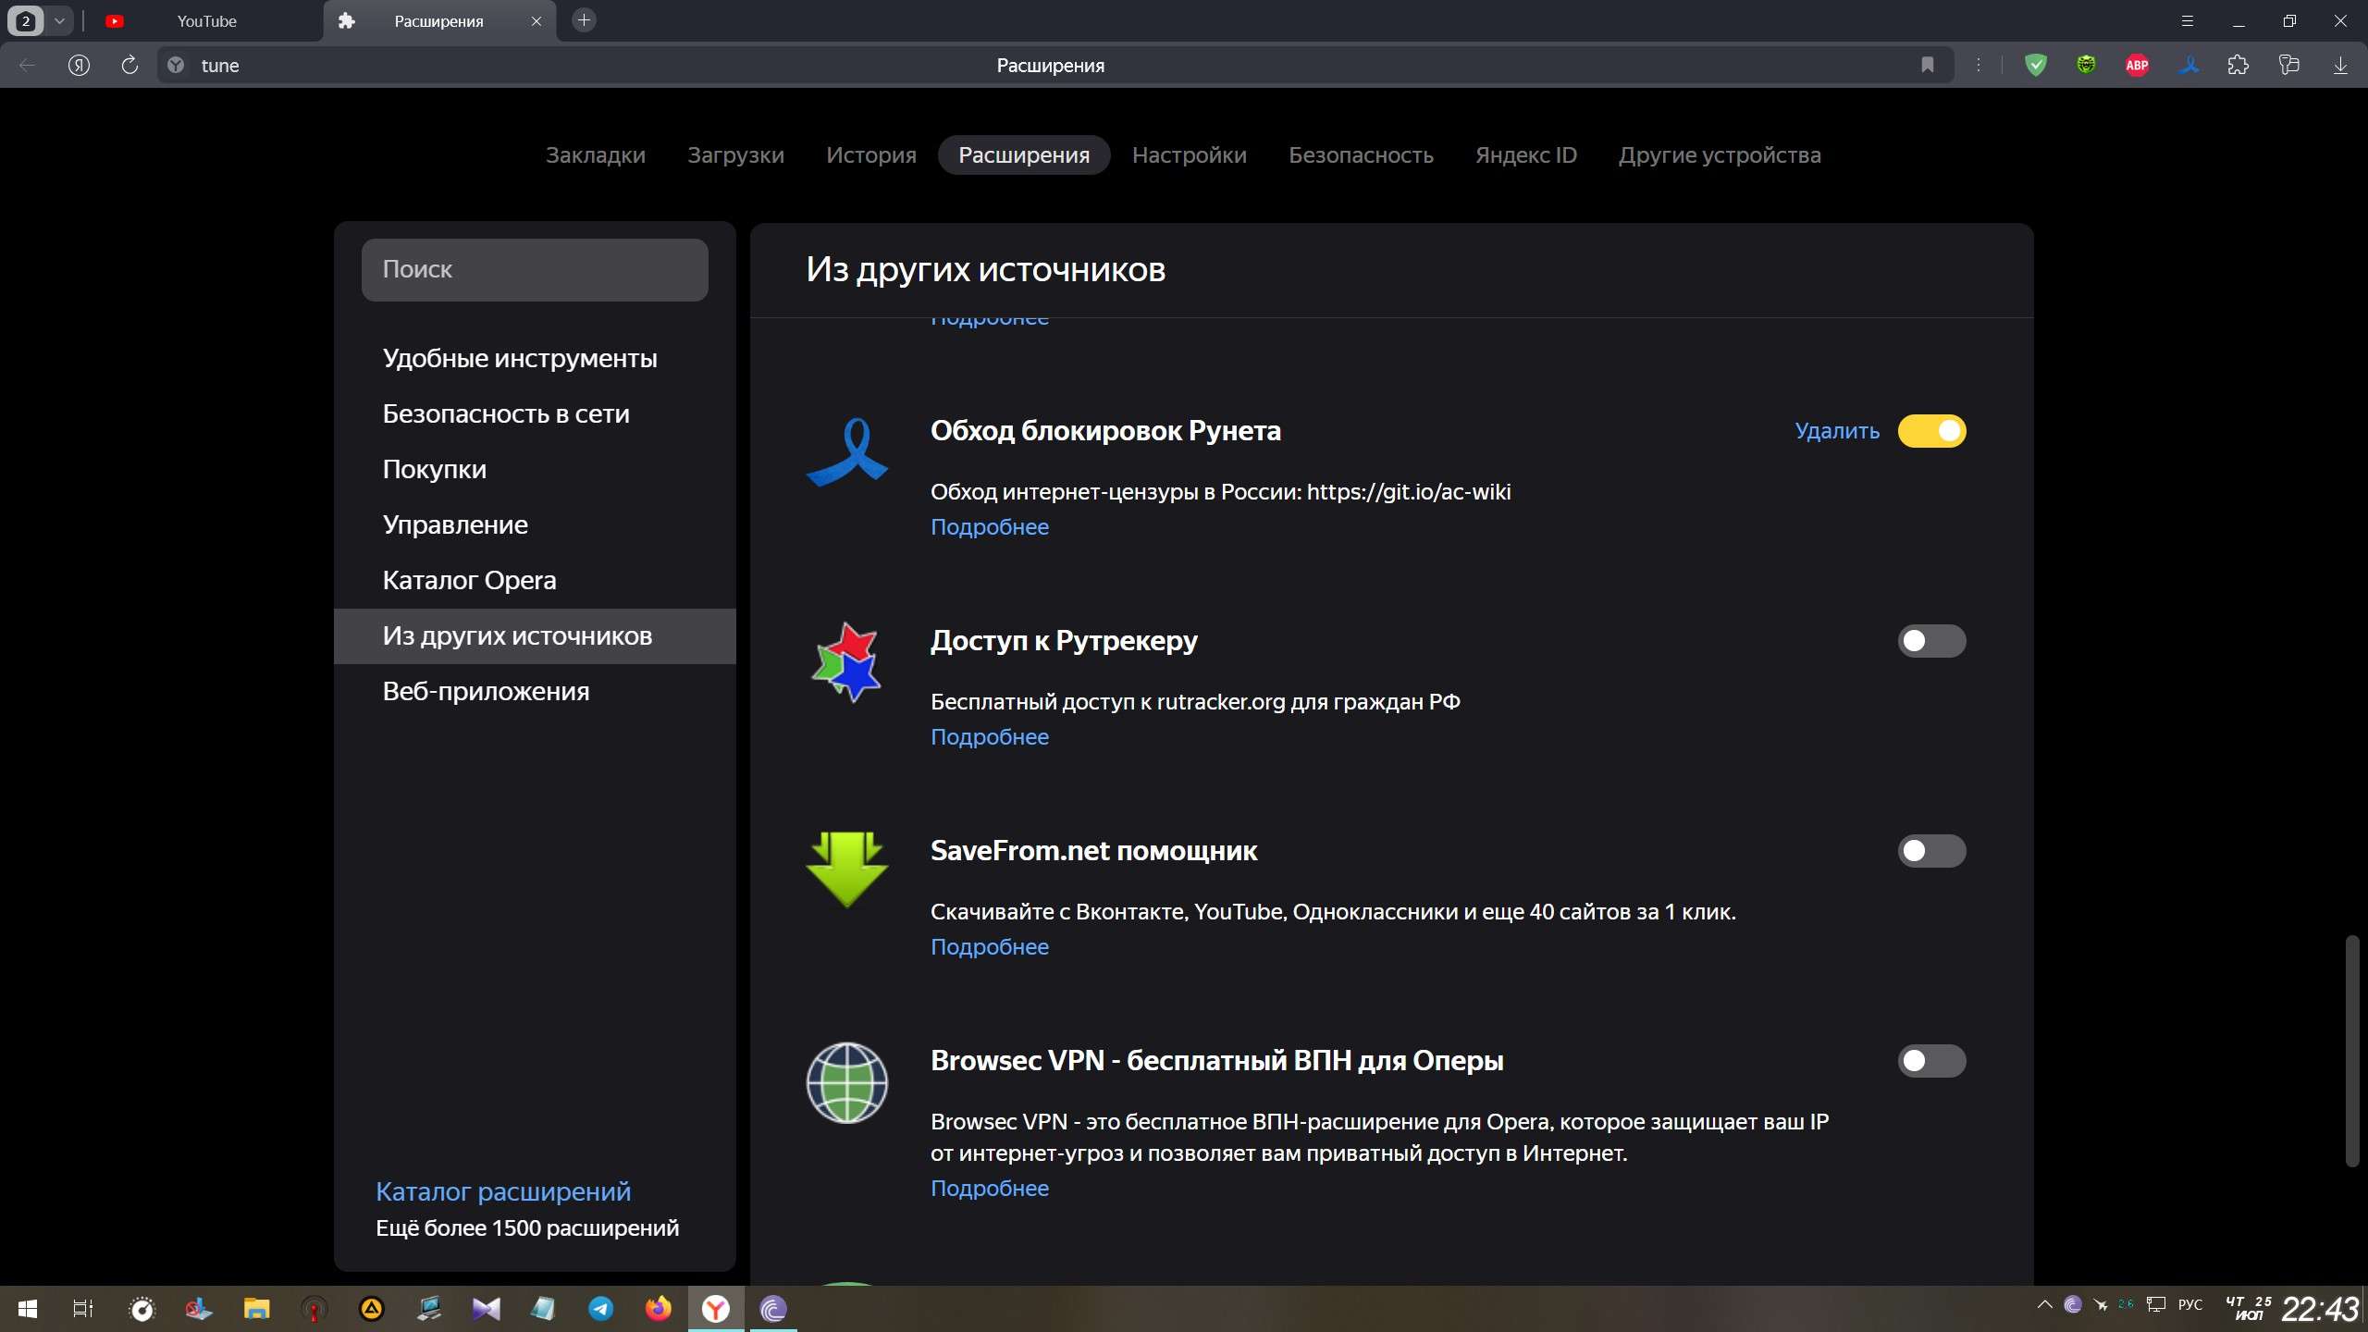Open the extensions puzzle icon in toolbar
The width and height of the screenshot is (2368, 1332).
pyautogui.click(x=2238, y=65)
